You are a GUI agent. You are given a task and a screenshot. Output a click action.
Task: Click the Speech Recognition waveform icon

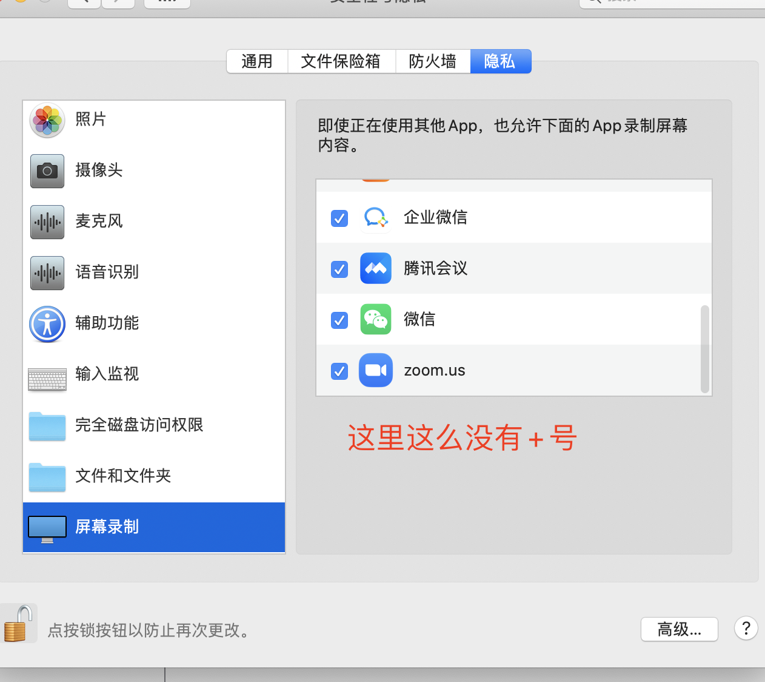47,273
